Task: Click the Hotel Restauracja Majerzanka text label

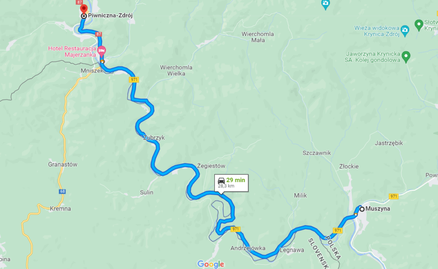Action: [72, 51]
